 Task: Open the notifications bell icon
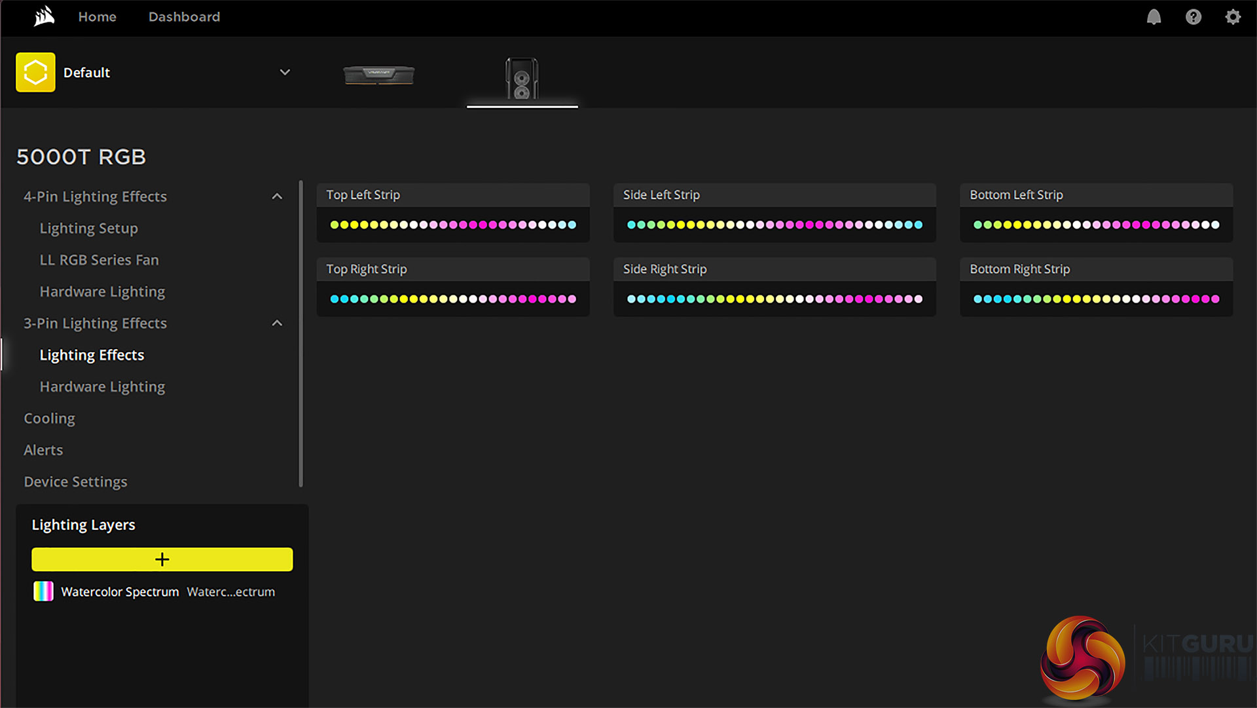pyautogui.click(x=1154, y=17)
